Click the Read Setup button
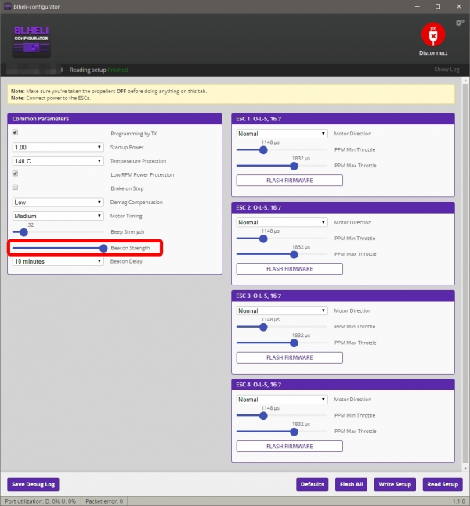 click(443, 484)
